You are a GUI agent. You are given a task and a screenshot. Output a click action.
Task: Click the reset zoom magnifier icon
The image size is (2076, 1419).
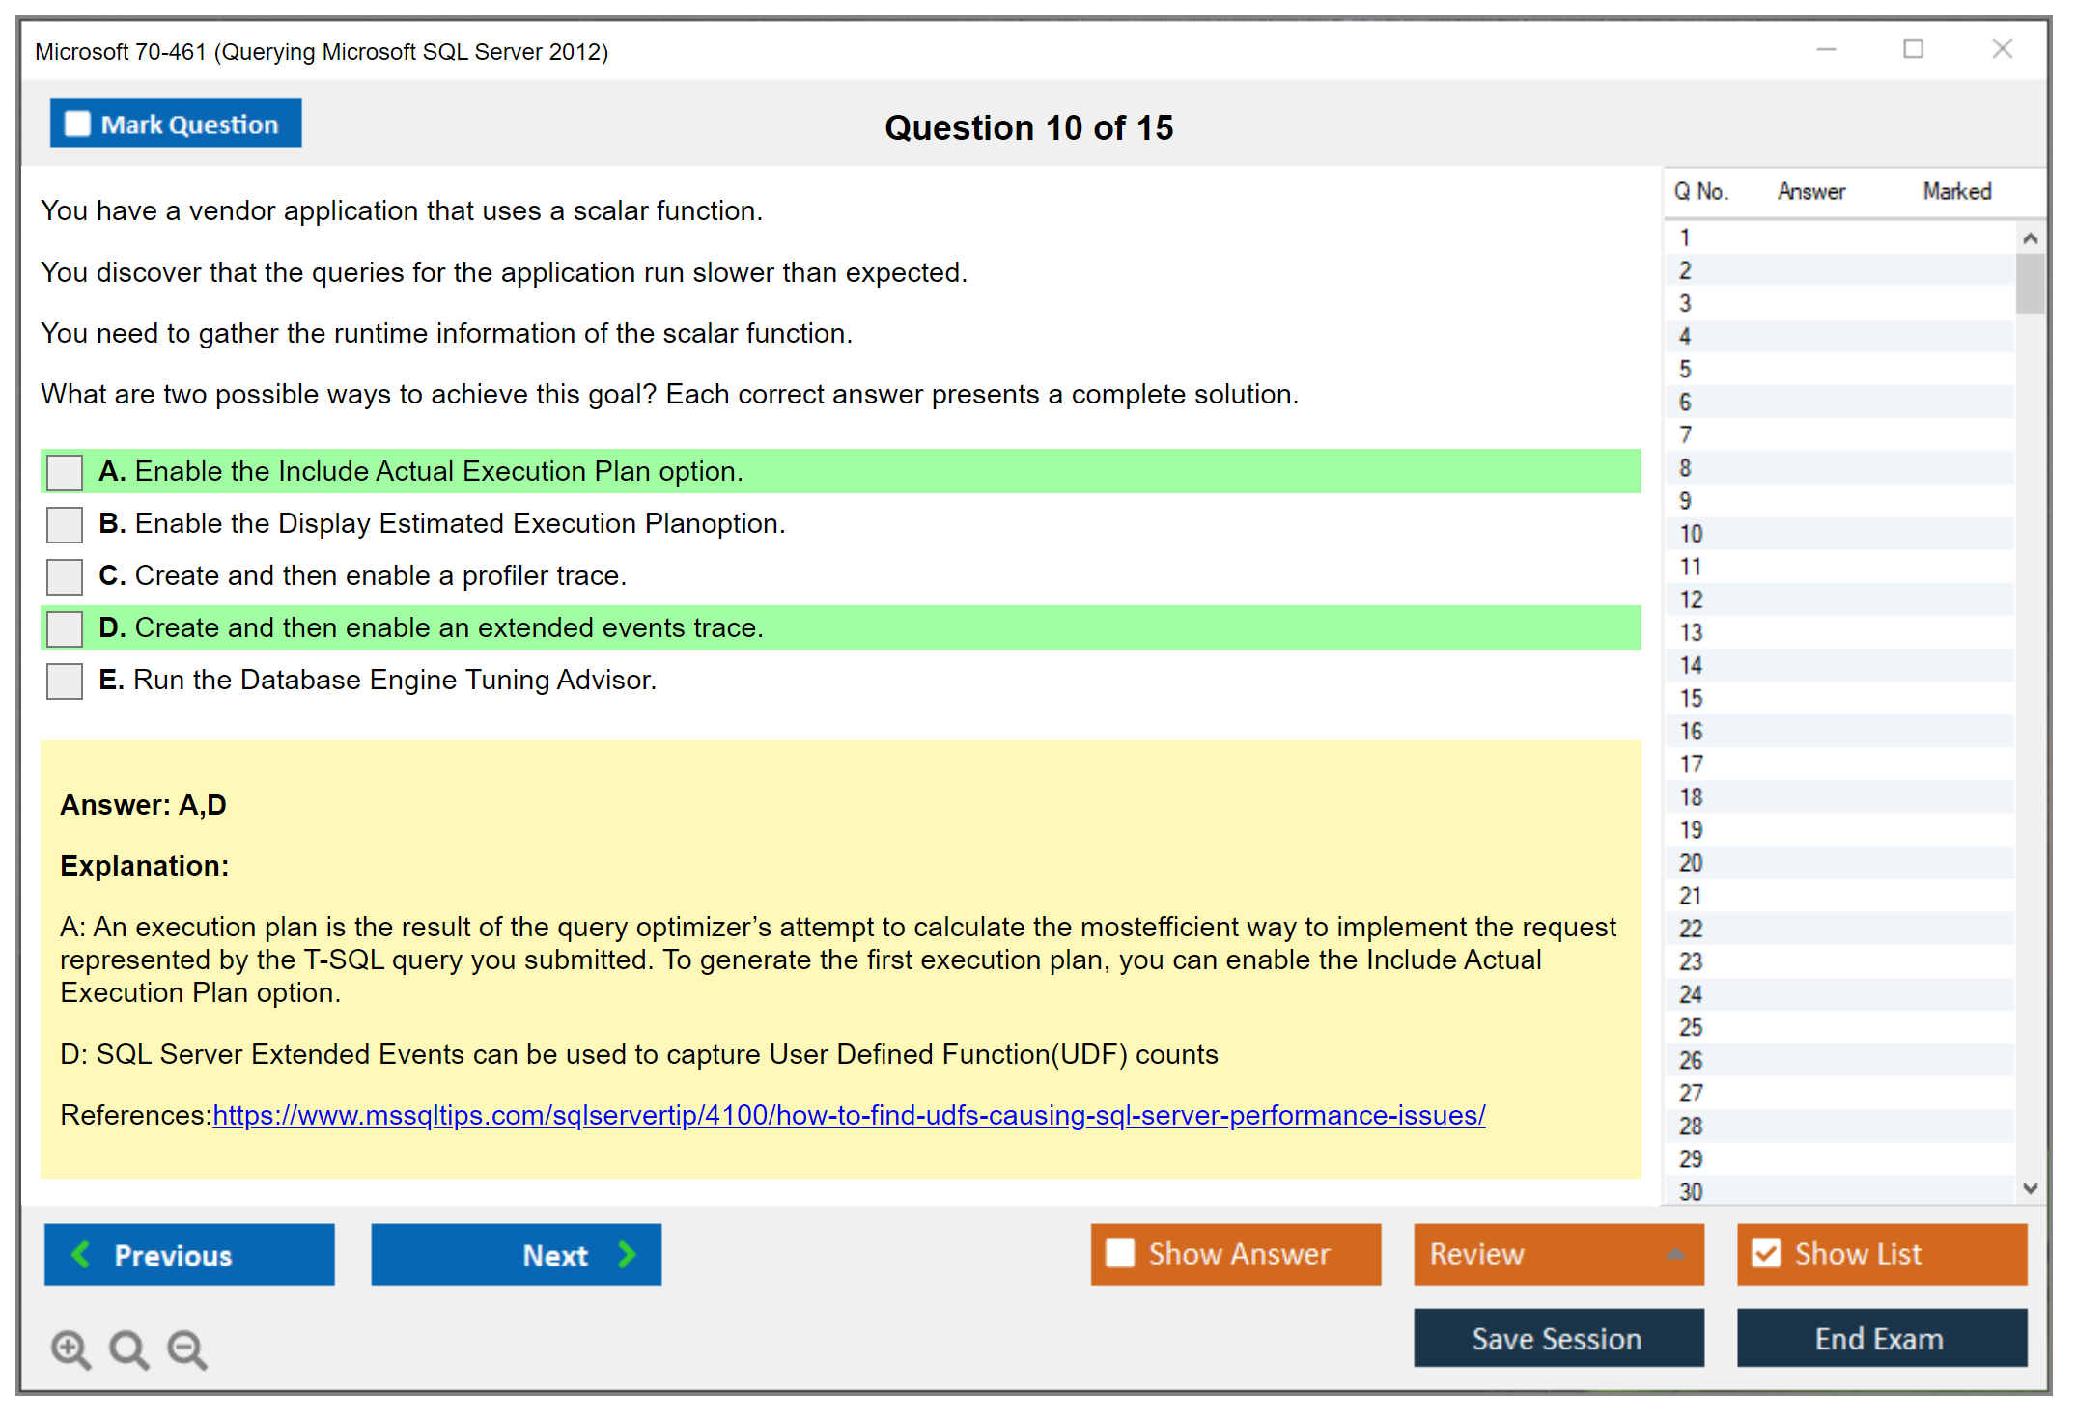(128, 1349)
